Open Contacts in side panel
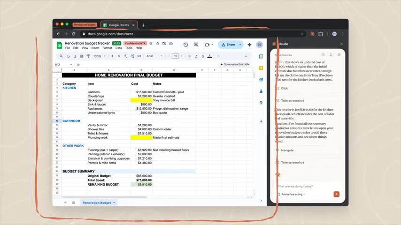The image size is (401, 225). pos(261,91)
